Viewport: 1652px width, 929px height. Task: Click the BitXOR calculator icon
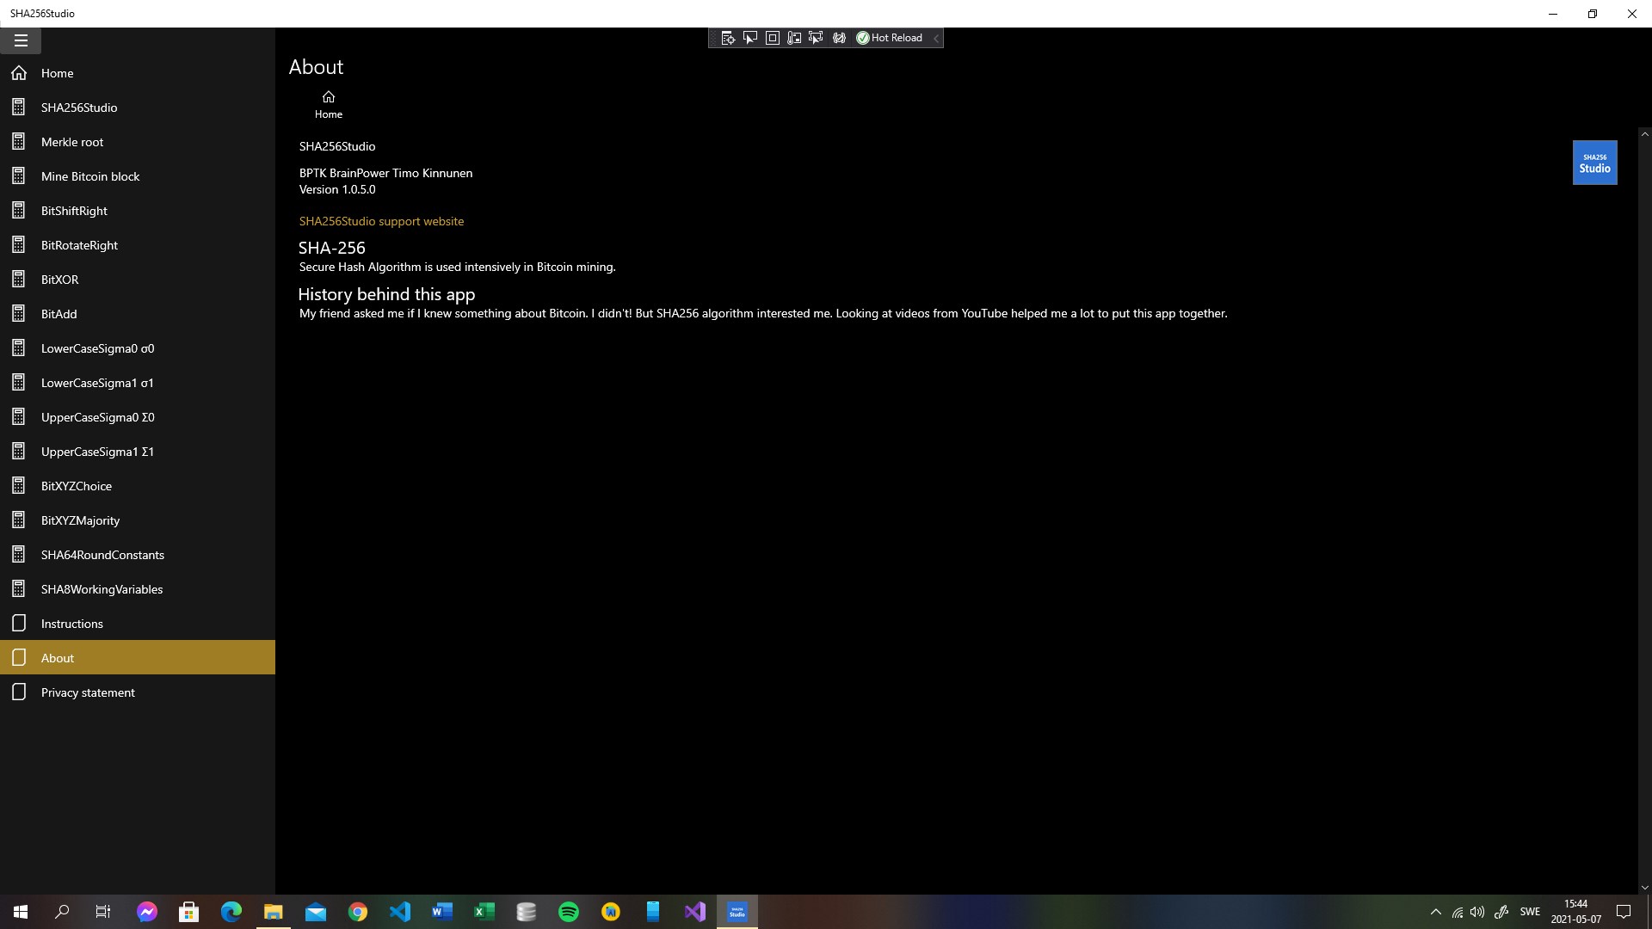pyautogui.click(x=19, y=280)
